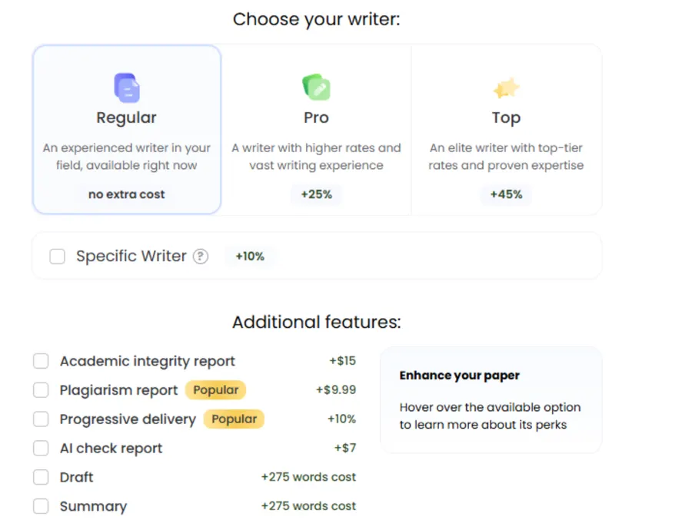Select the Summary checkbox
The height and width of the screenshot is (520, 692).
tap(42, 507)
